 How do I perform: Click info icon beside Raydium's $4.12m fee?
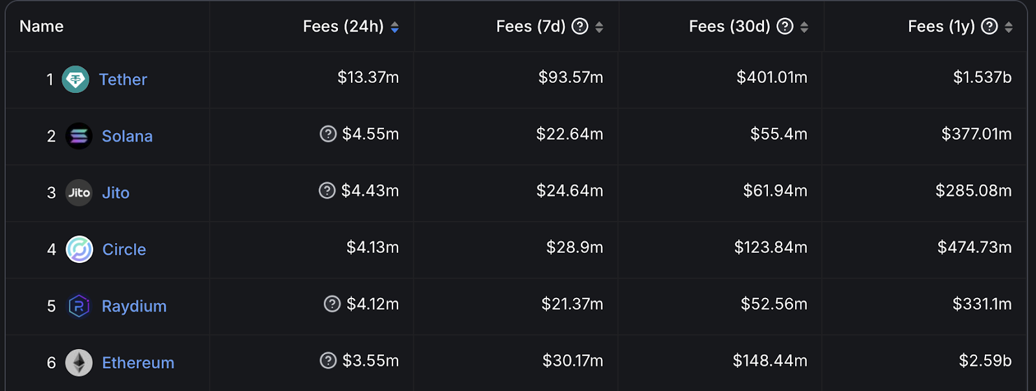pyautogui.click(x=332, y=304)
